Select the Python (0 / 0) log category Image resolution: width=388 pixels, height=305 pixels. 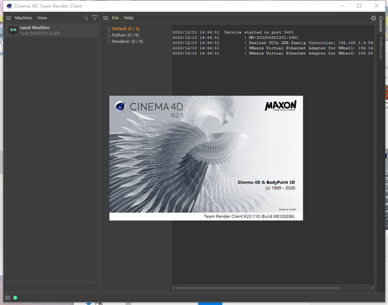tap(127, 35)
